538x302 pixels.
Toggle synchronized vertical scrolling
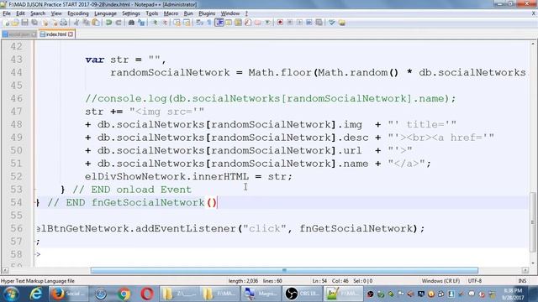[177, 23]
